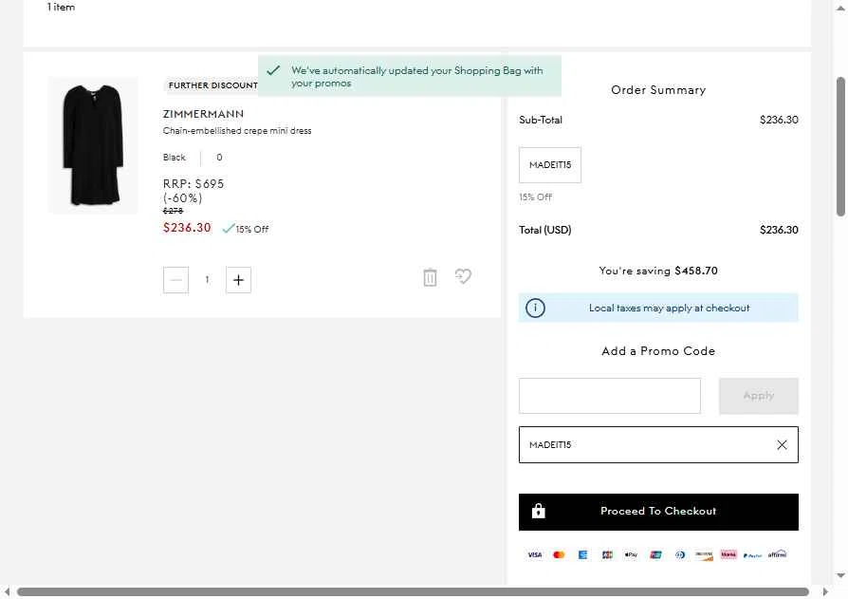Viewport: 848px width, 599px height.
Task: Click the trash icon to remove item
Action: tap(430, 277)
